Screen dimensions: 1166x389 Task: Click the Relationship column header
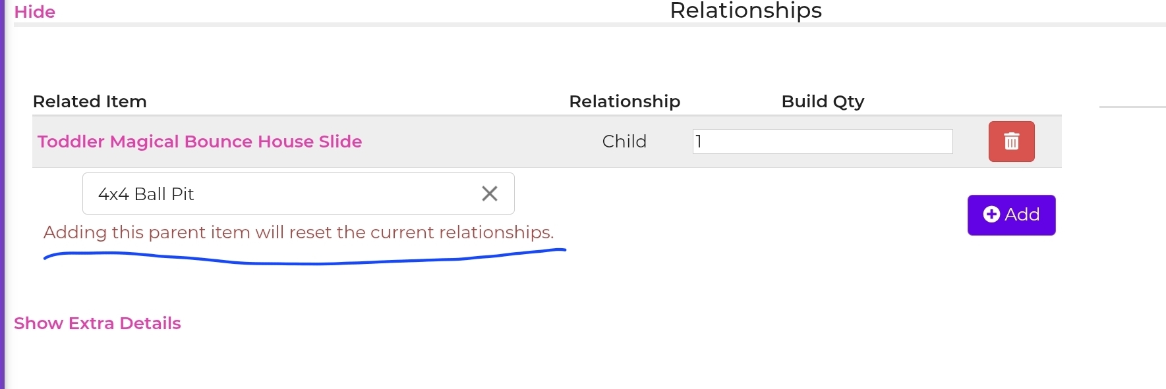[x=624, y=101]
